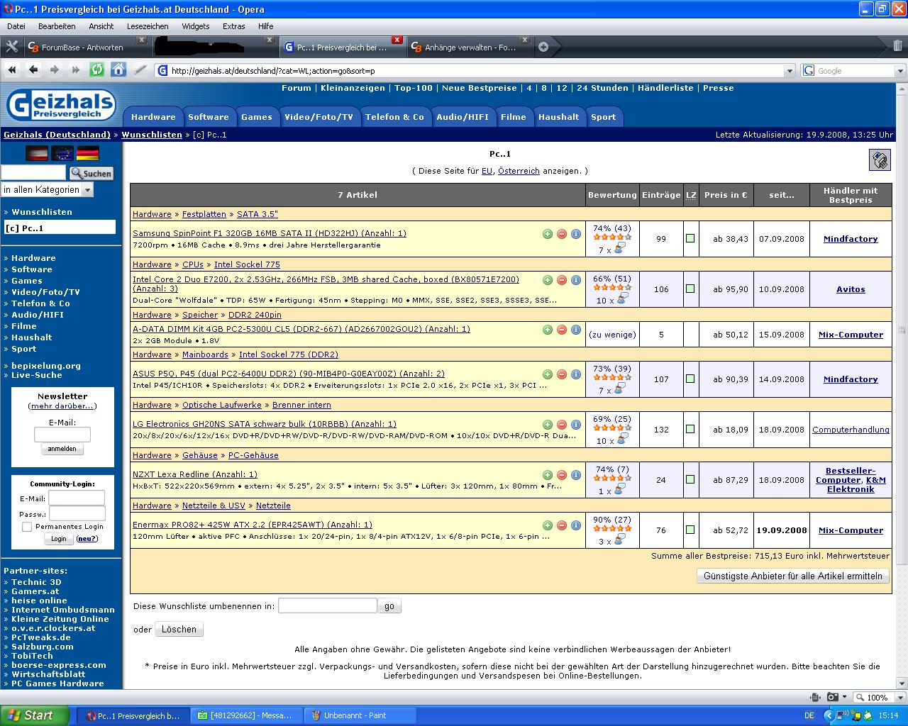Click green plus for Enermax PRO82+
Screen dimensions: 908x726
[x=548, y=525]
